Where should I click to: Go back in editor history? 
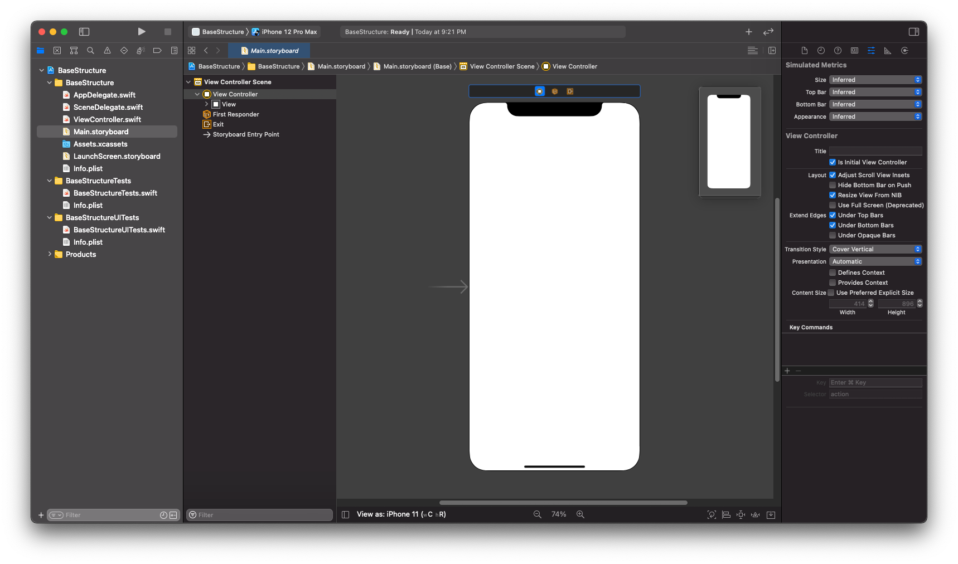point(206,51)
